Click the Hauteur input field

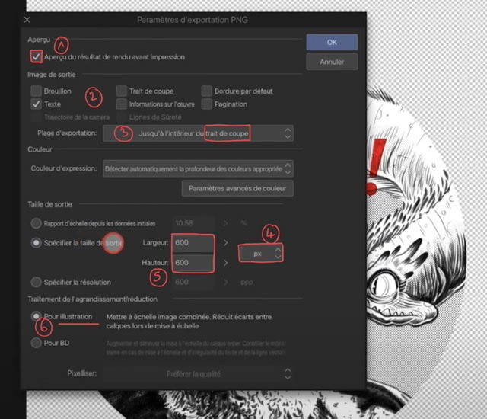tap(193, 262)
